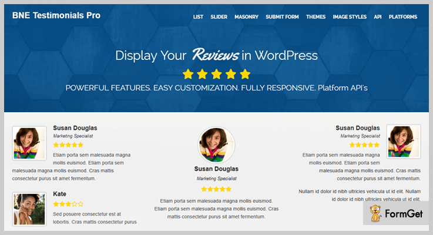Click Susan Douglas's square photo on the left
The height and width of the screenshot is (235, 433).
(x=29, y=143)
